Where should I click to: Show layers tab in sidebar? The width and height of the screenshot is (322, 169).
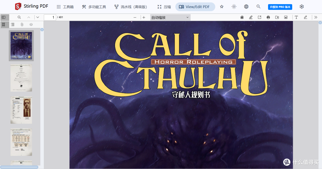click(31, 25)
